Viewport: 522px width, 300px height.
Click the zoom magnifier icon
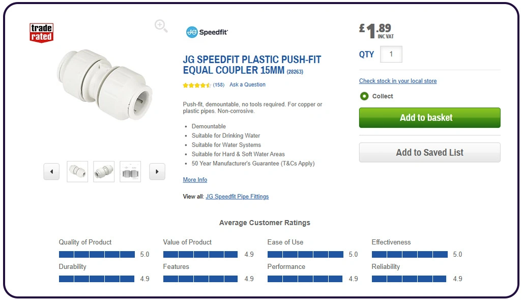(x=161, y=25)
